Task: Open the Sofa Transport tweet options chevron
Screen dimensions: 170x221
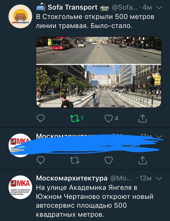Action: click(159, 7)
